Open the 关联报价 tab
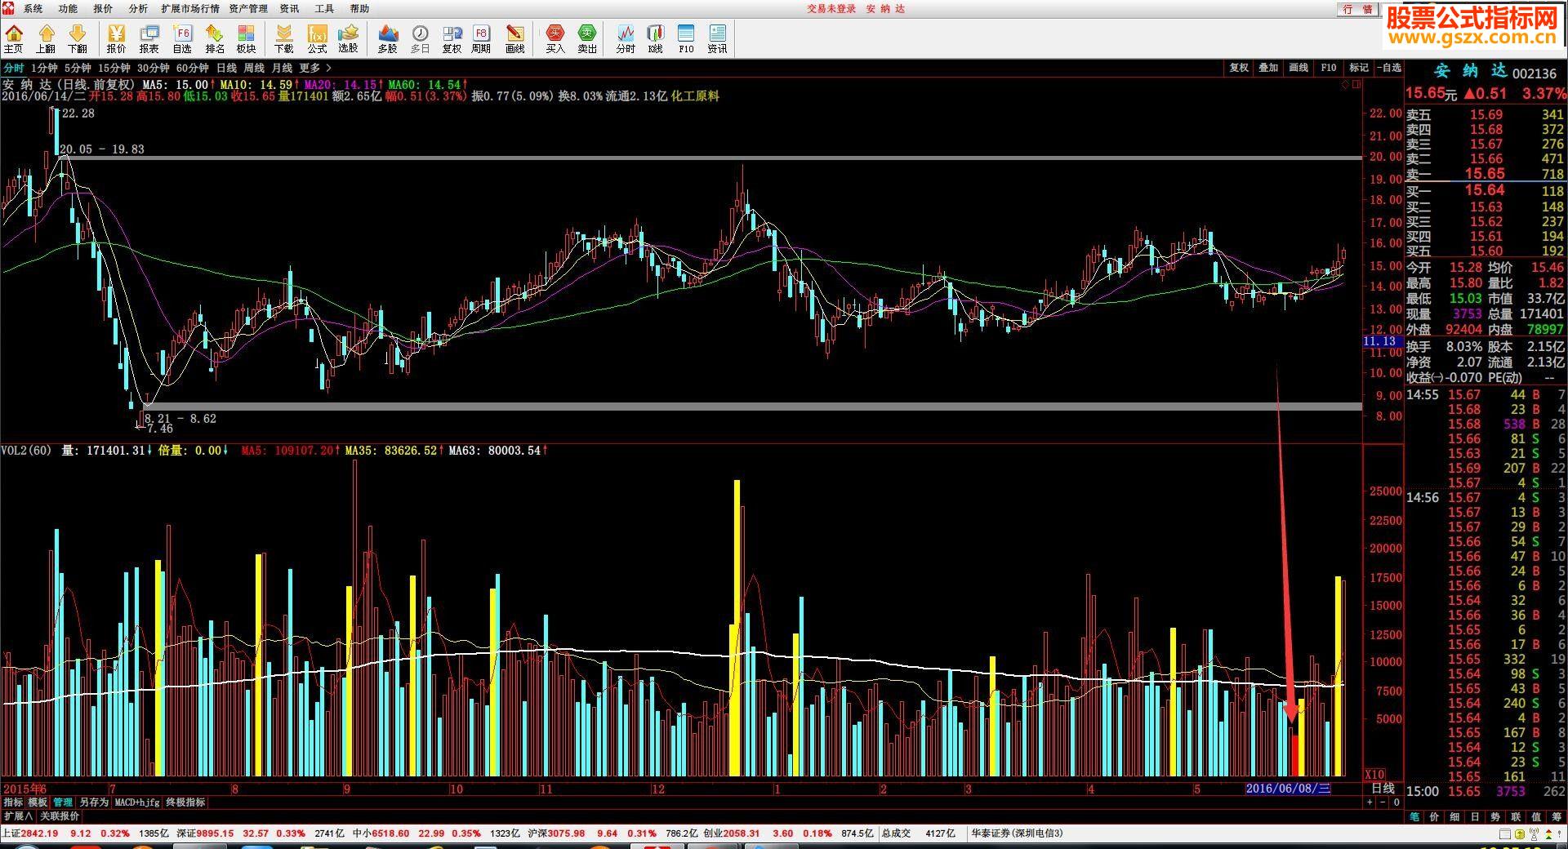The width and height of the screenshot is (1568, 849). [60, 816]
